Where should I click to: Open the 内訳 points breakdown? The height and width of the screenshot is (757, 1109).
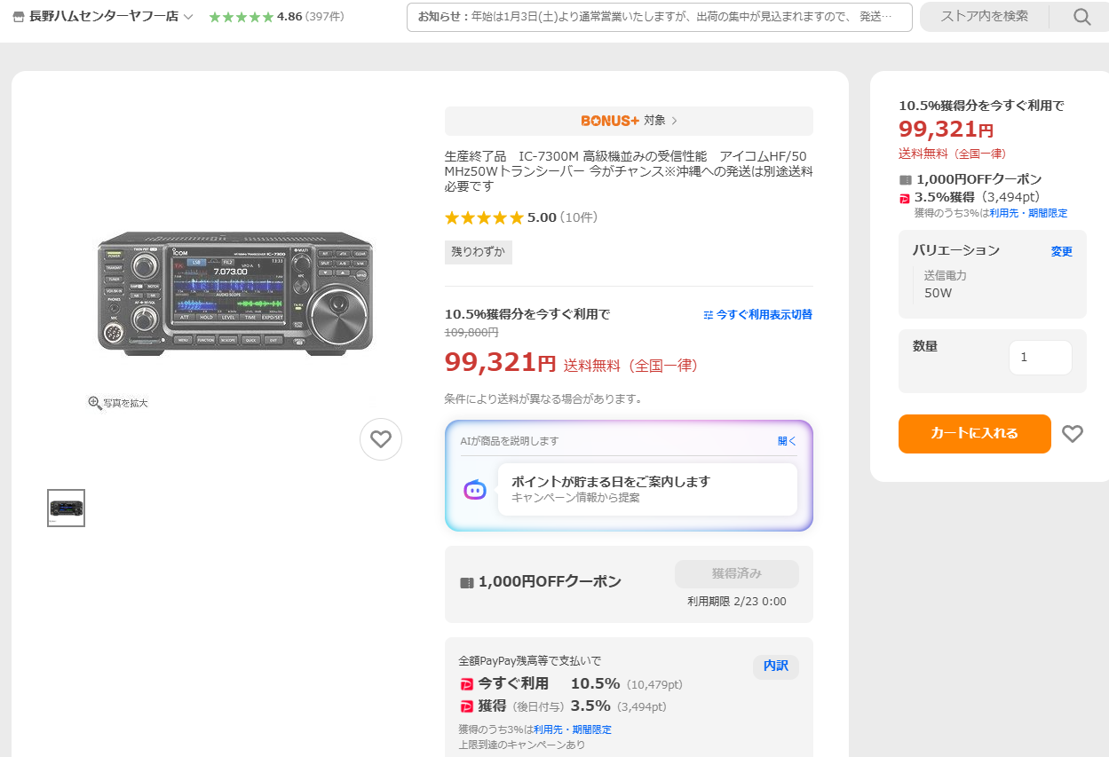click(x=775, y=666)
